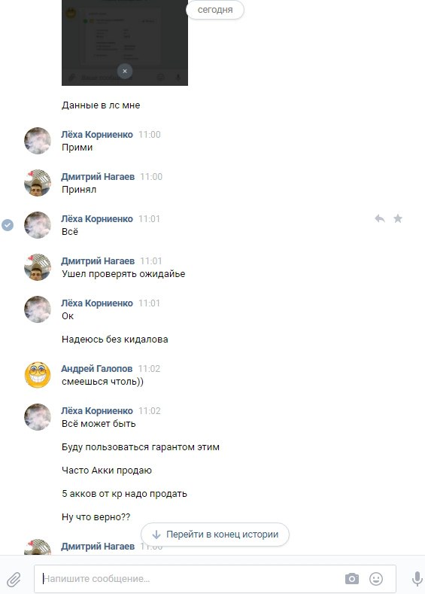The image size is (425, 594).
Task: Click the 'сегодня' date pill
Action: click(x=215, y=10)
